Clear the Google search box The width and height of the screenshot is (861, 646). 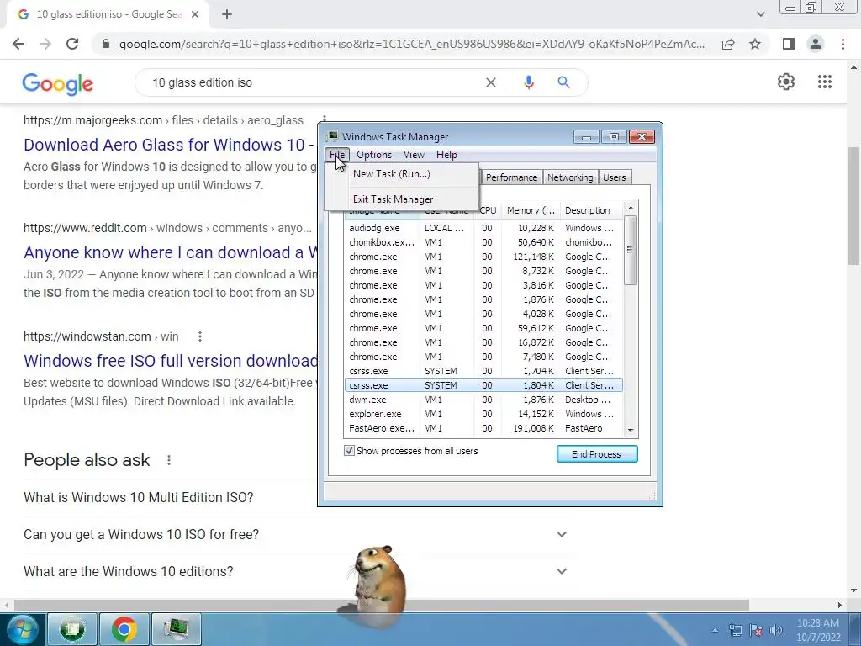(491, 82)
